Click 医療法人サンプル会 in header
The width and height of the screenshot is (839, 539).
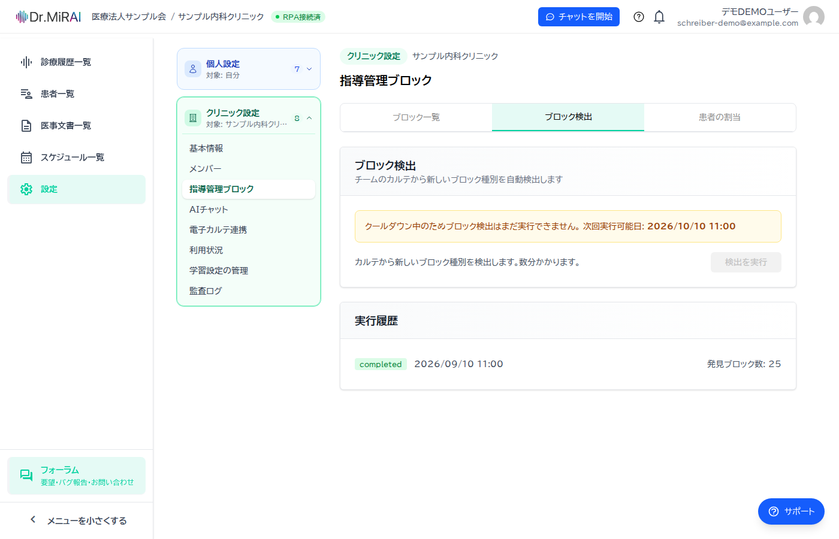coord(129,17)
